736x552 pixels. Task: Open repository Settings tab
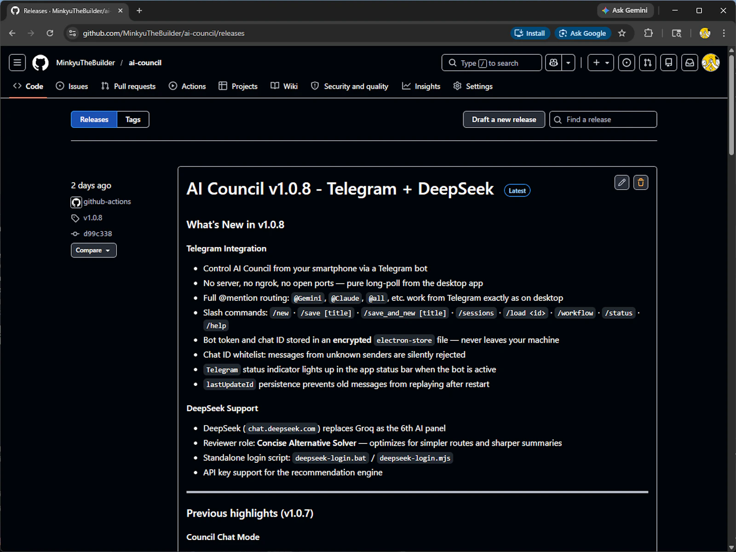click(x=472, y=86)
